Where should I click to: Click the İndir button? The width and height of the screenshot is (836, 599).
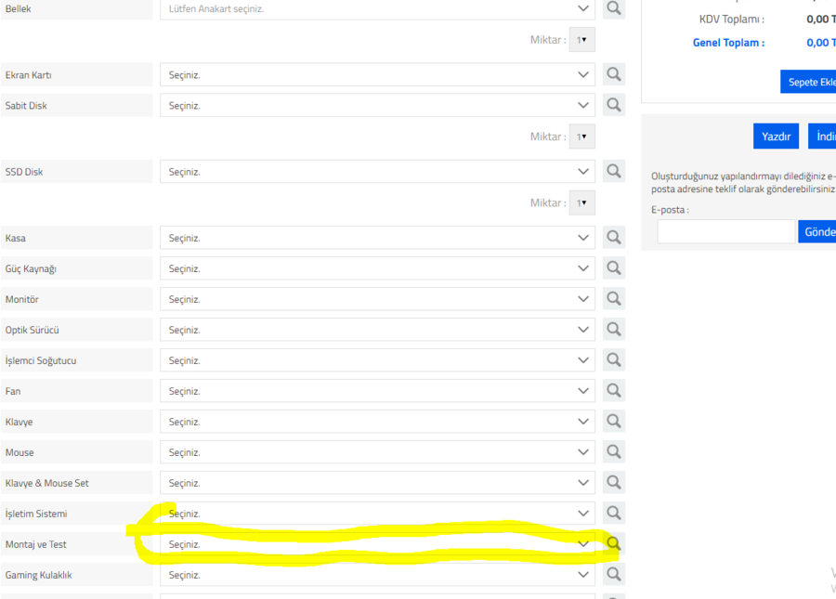point(823,137)
